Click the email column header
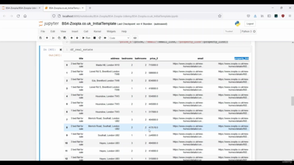The image size is (294, 165). [200, 59]
